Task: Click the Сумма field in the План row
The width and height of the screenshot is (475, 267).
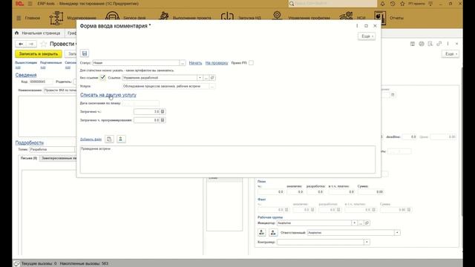Action: 370,192
